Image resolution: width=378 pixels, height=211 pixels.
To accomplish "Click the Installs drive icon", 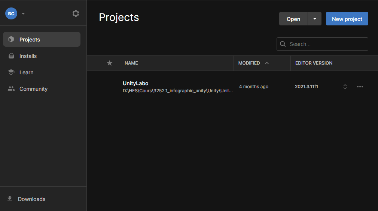I will (x=11, y=56).
